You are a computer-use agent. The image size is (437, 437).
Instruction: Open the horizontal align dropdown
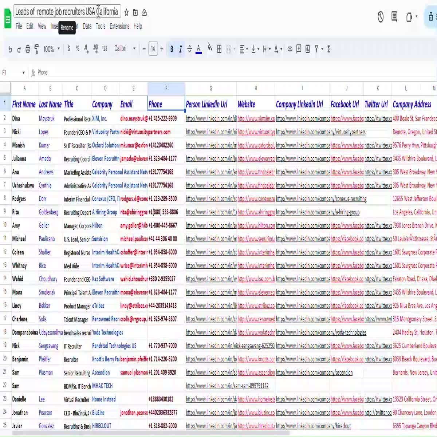tap(244, 49)
